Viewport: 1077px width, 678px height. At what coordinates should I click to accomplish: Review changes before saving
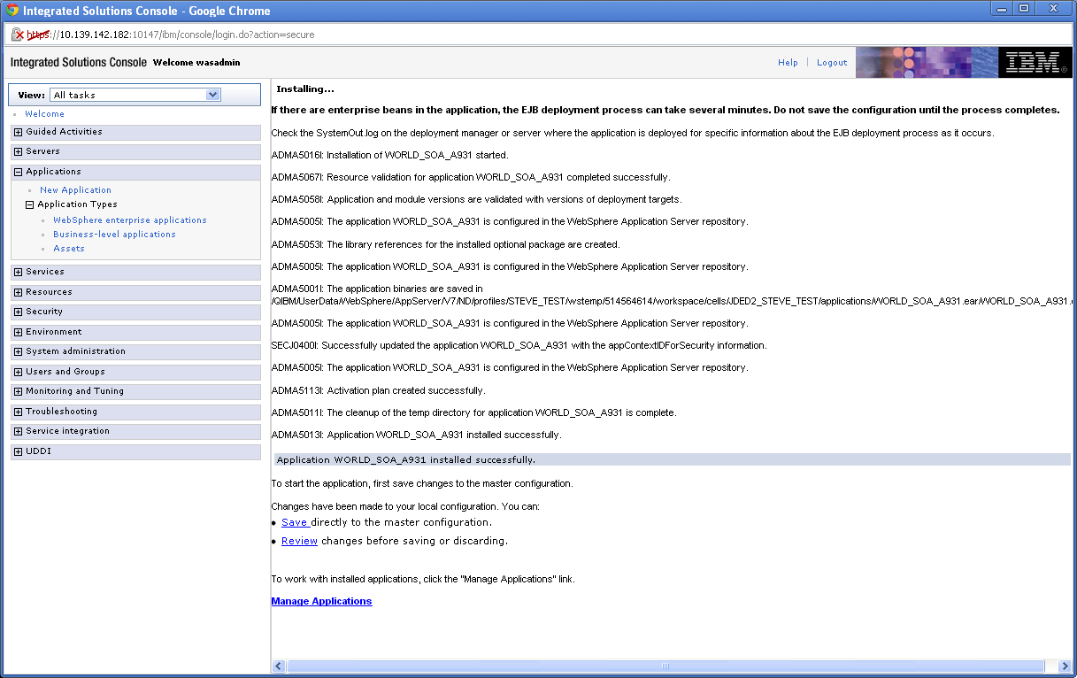coord(299,541)
